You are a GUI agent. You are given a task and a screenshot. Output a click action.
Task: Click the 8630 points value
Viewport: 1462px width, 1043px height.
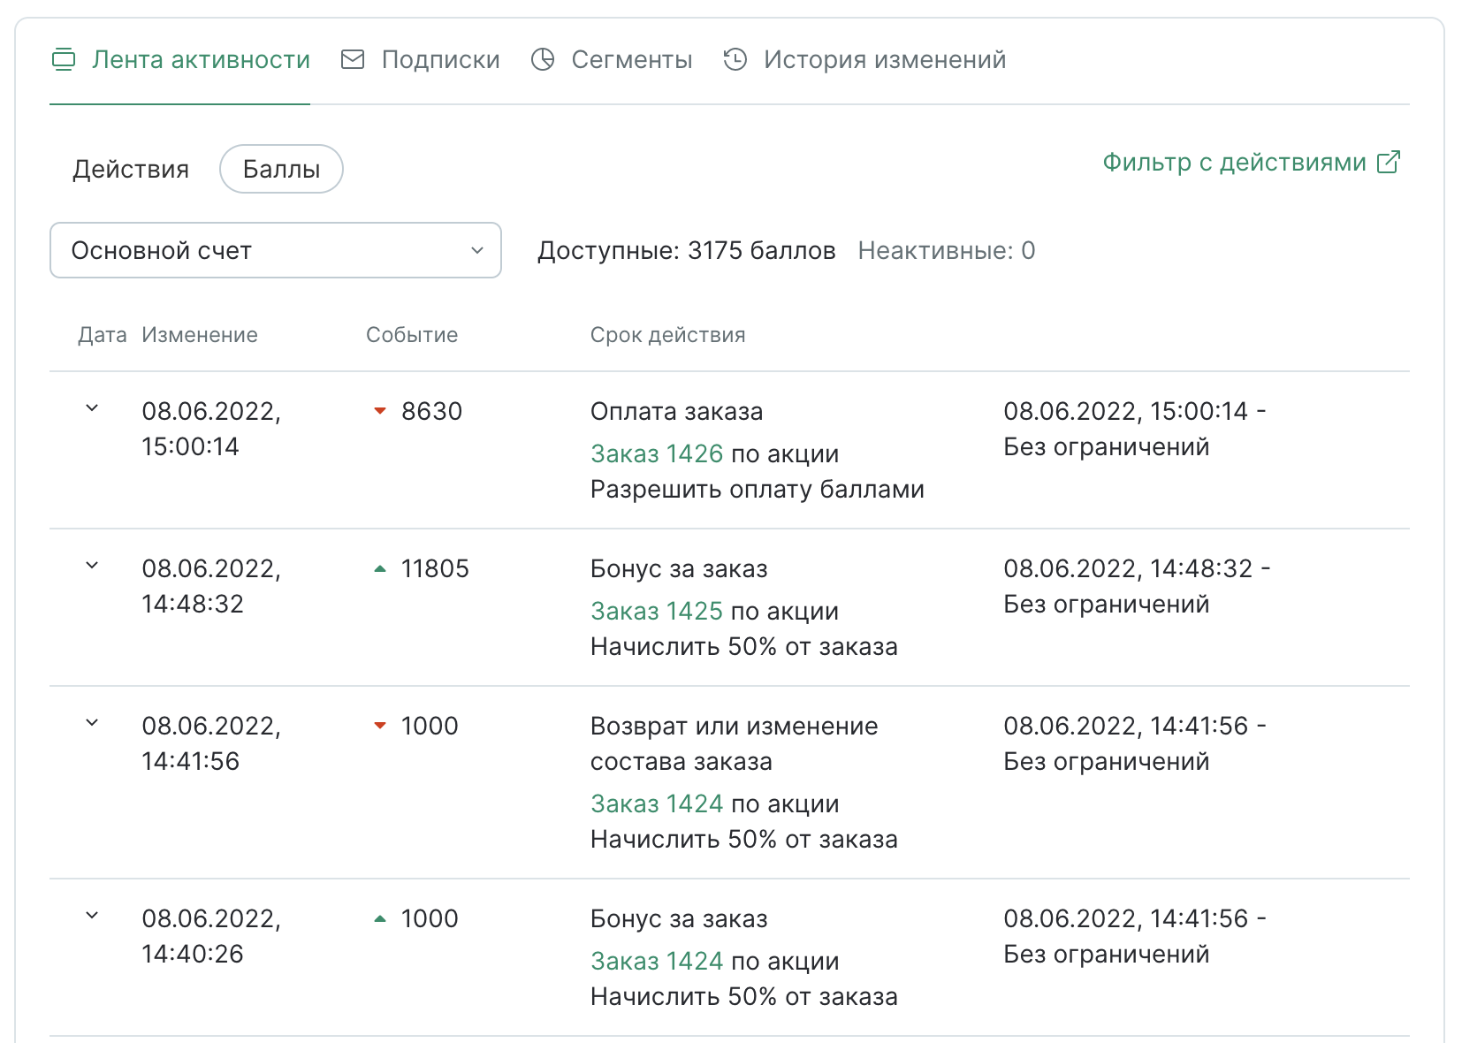click(432, 411)
